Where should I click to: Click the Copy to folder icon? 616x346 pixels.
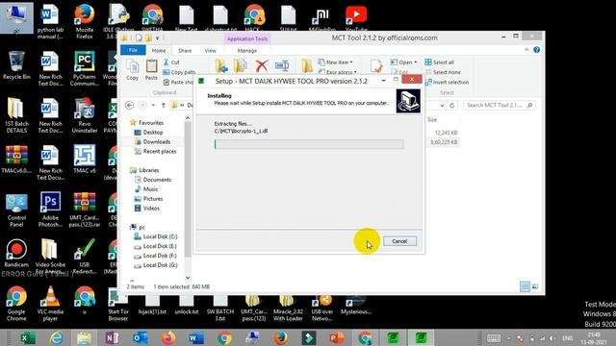click(x=240, y=66)
